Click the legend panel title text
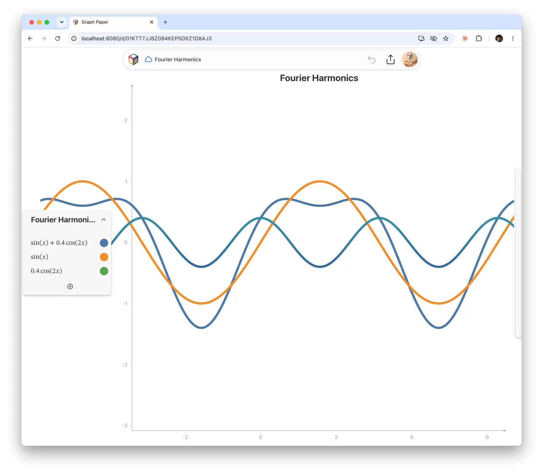 (63, 220)
